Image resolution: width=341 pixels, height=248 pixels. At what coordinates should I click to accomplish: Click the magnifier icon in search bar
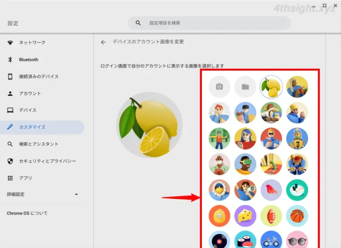pyautogui.click(x=138, y=23)
